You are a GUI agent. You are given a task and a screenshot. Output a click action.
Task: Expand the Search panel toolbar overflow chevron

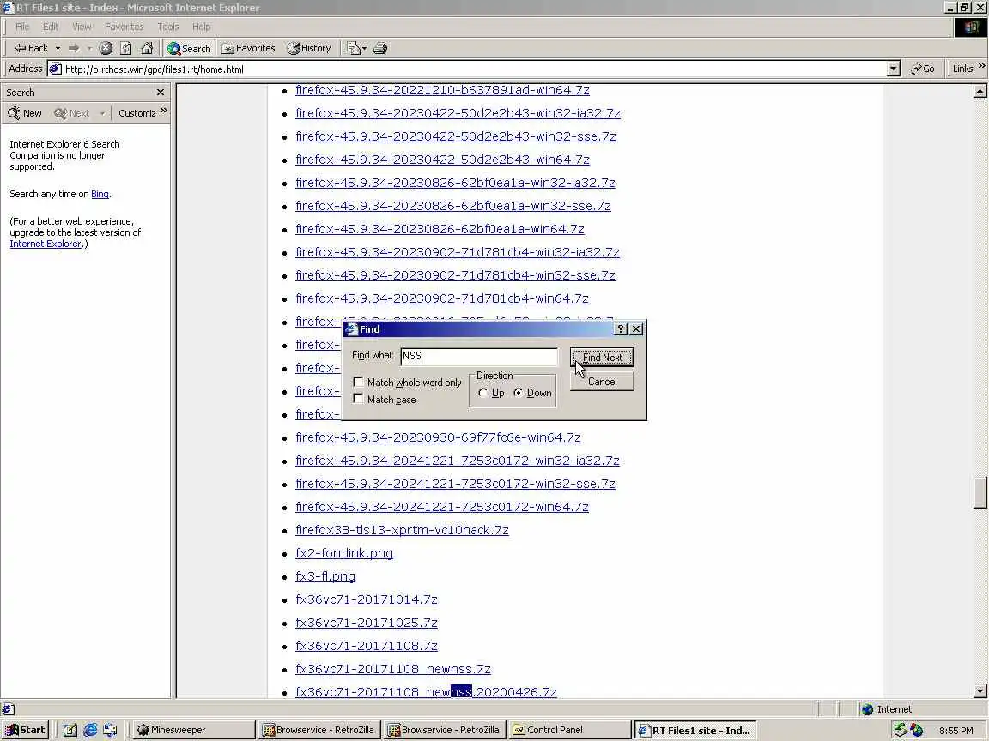coord(163,111)
